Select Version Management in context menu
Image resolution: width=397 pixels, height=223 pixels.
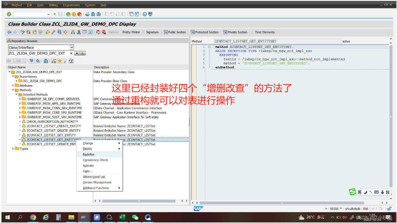pyautogui.click(x=99, y=182)
